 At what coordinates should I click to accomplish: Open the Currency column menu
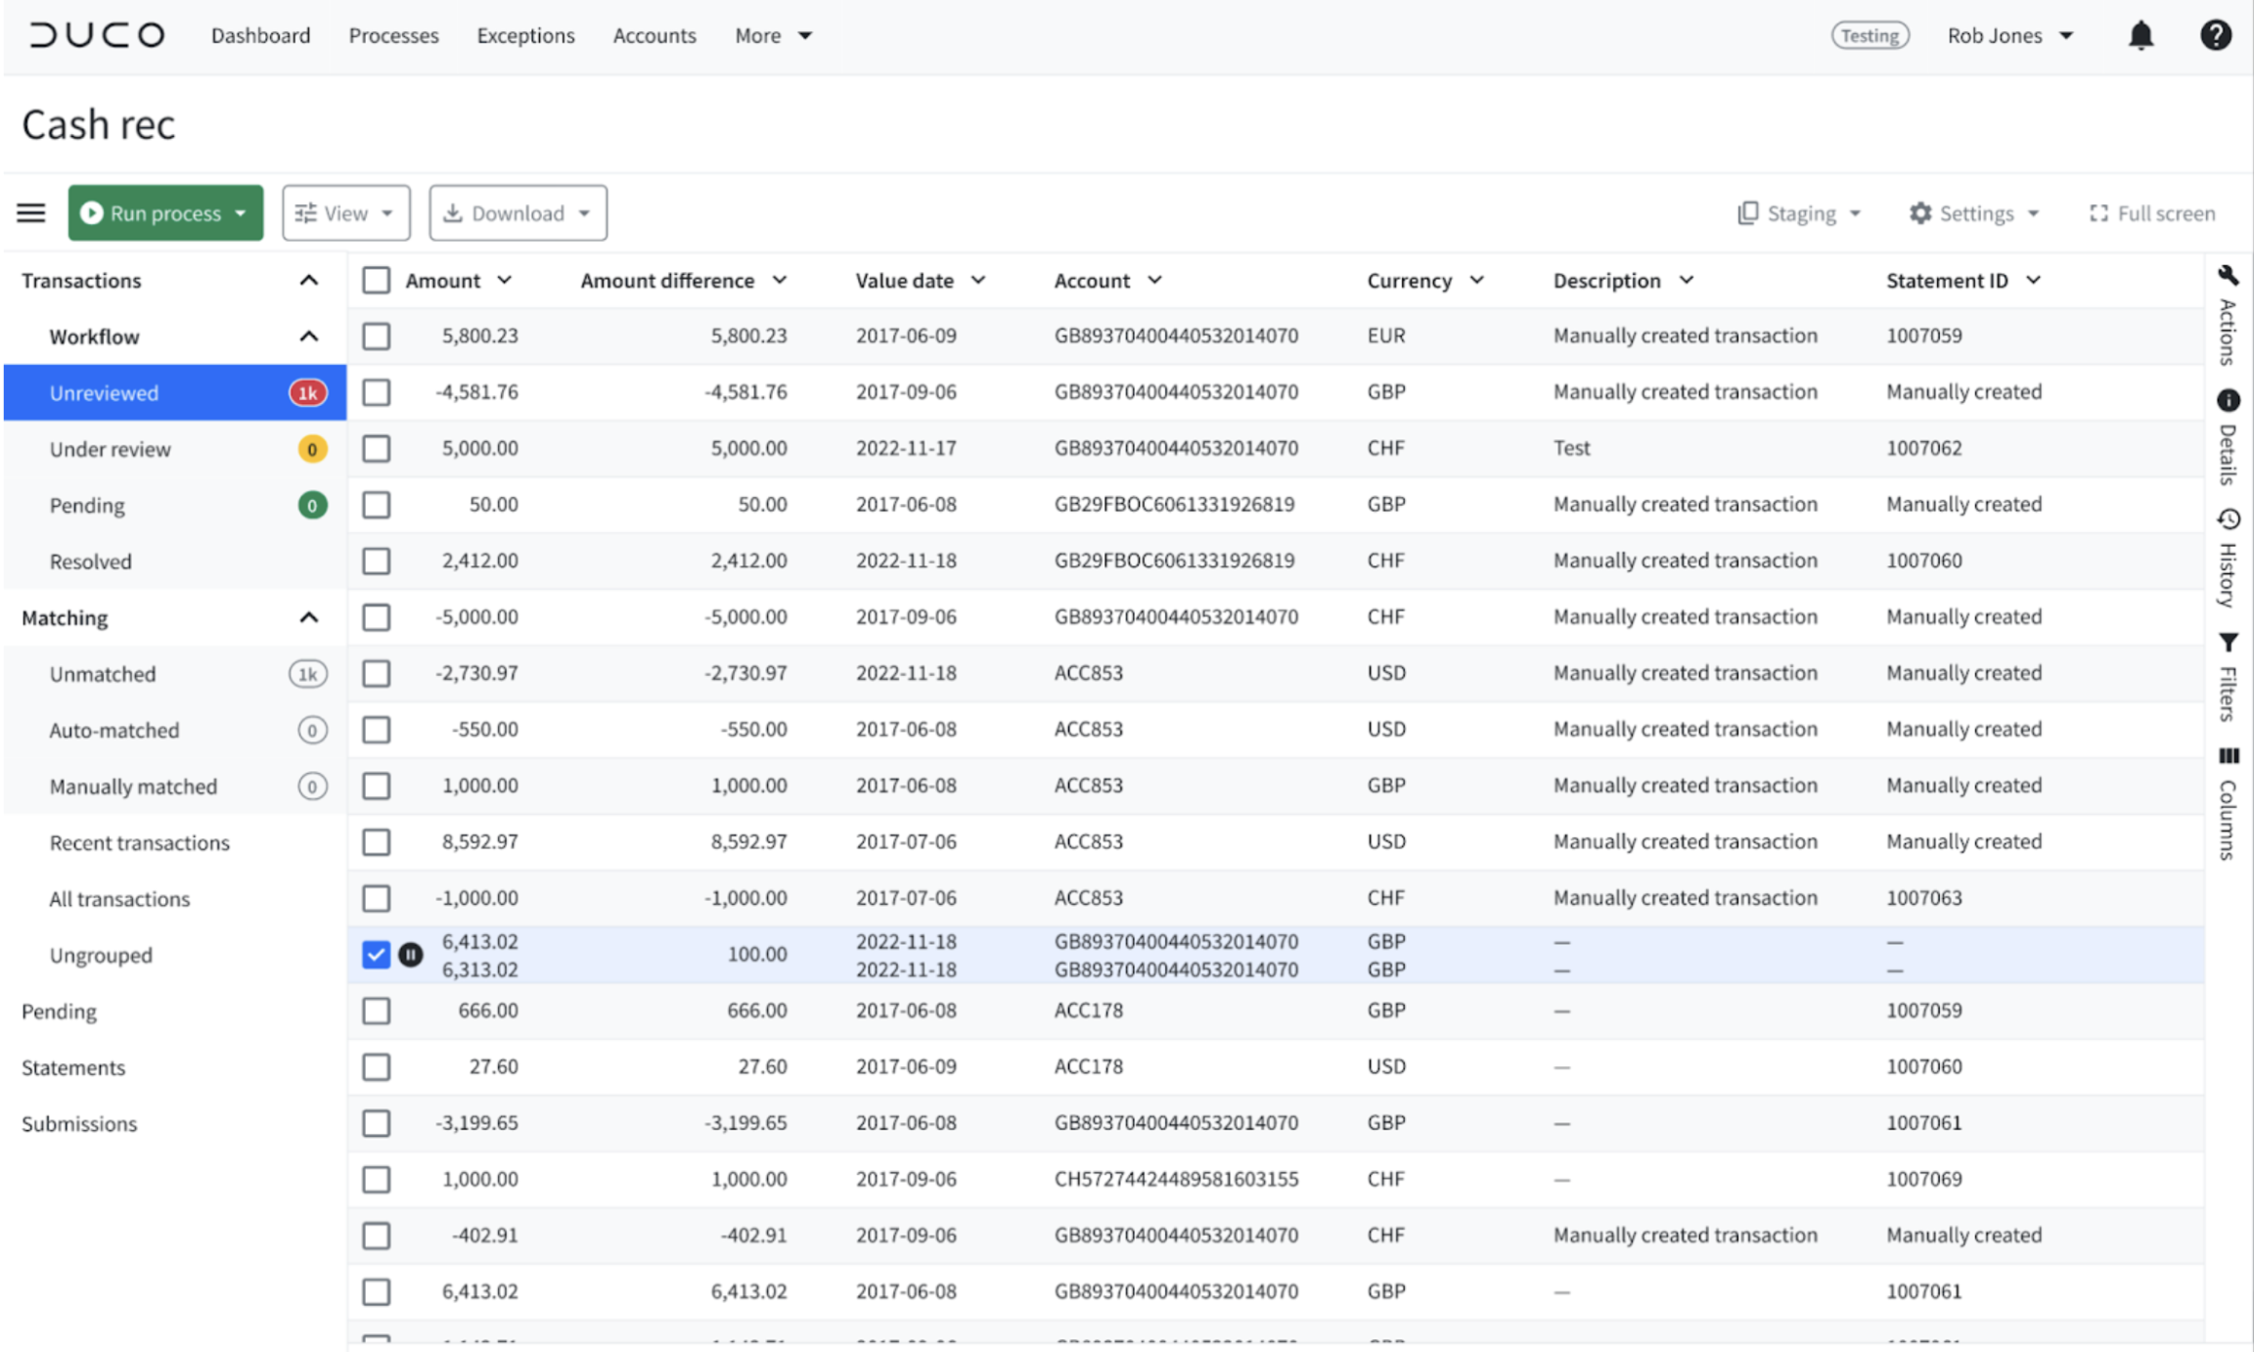coord(1477,281)
